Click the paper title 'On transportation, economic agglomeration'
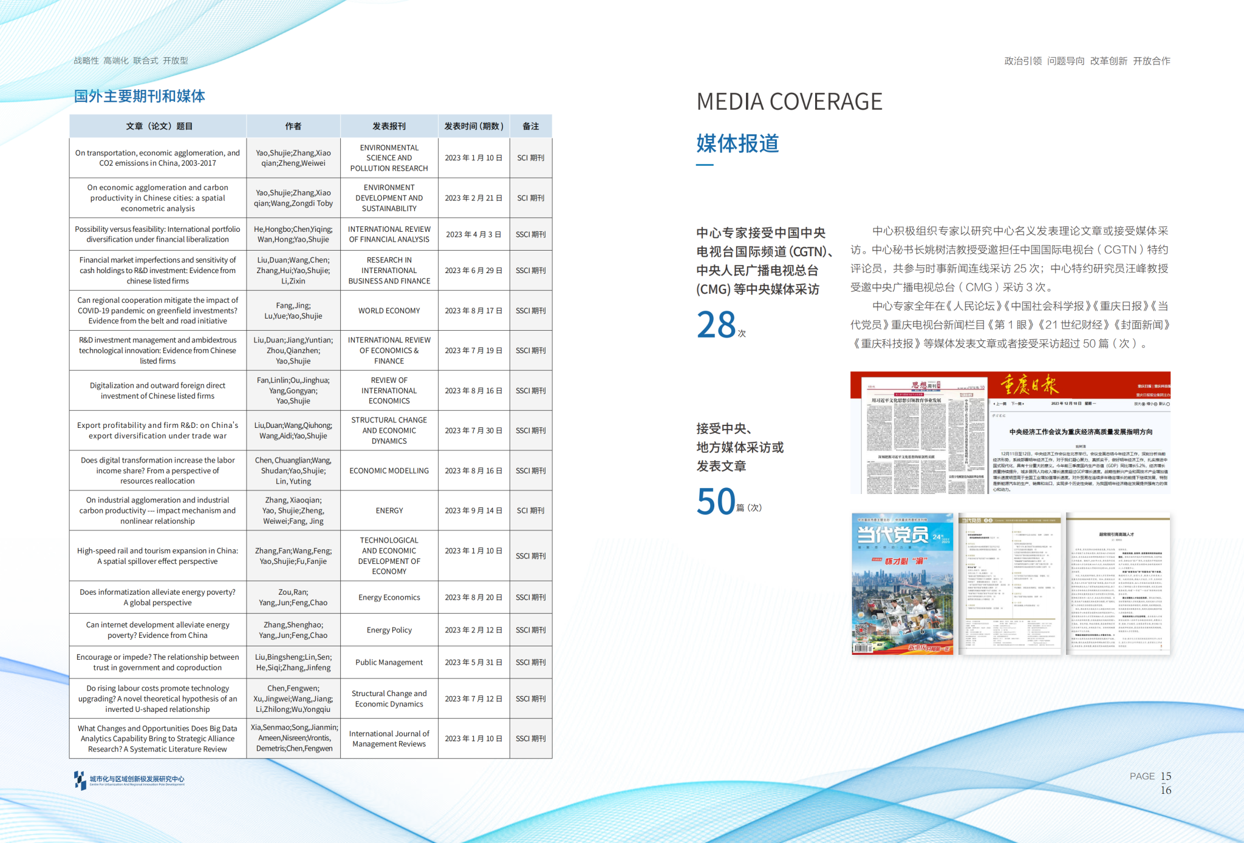The height and width of the screenshot is (843, 1244). point(158,158)
